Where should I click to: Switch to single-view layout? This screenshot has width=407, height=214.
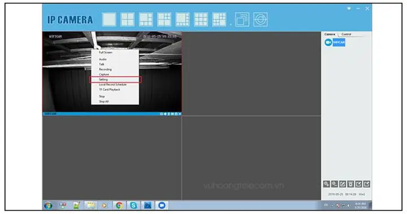(109, 19)
